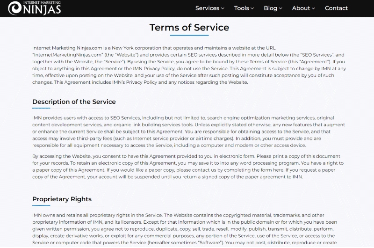The height and width of the screenshot is (248, 374).
Task: Open the Tools menu
Action: point(241,8)
